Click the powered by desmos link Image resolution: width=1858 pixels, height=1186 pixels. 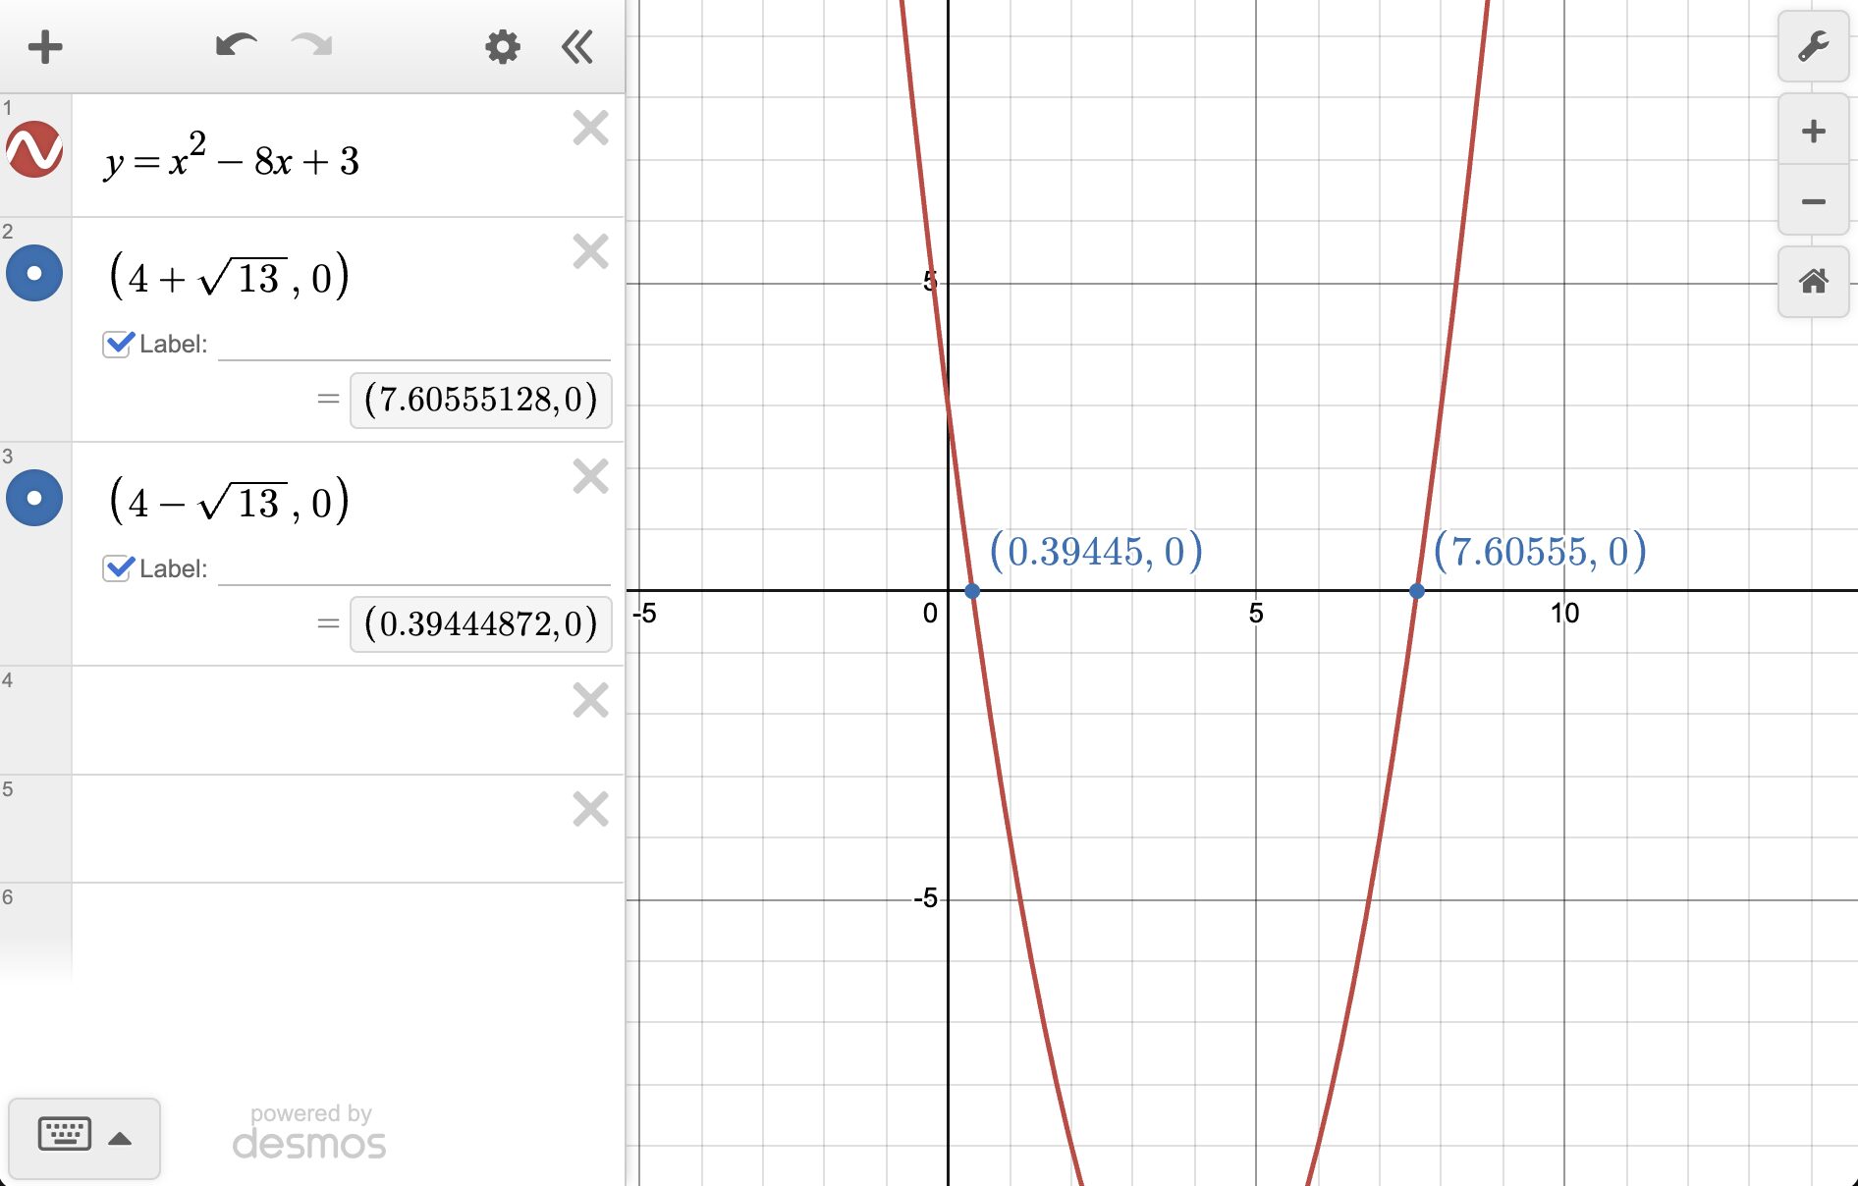pos(309,1132)
